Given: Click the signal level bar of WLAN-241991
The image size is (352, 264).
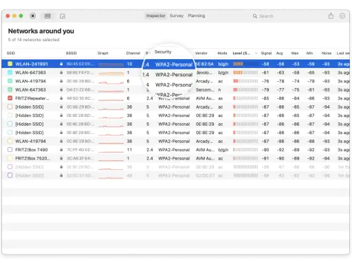Looking at the screenshot, I should [245, 64].
